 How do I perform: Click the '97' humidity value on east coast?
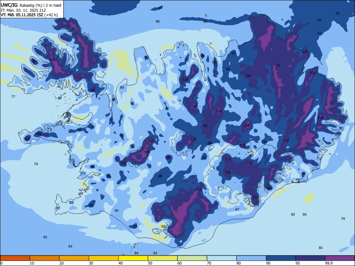[x=303, y=174]
